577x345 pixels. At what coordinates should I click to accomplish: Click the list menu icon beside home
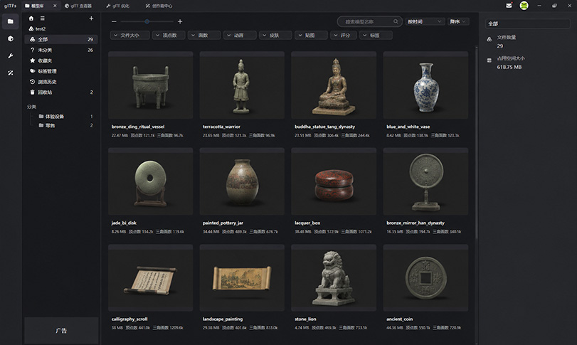(x=42, y=18)
